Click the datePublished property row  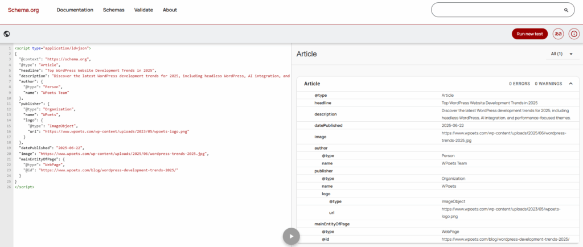[438, 126]
